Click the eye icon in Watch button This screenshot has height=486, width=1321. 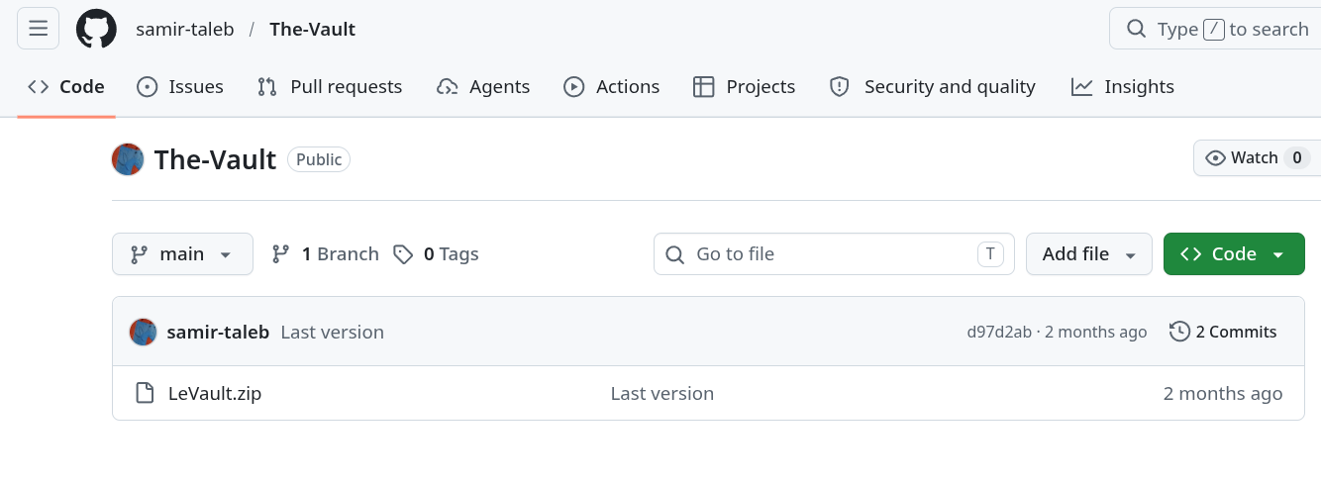point(1216,158)
